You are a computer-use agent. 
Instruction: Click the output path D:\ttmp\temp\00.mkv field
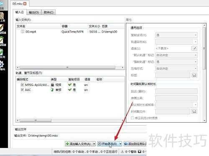(x=43, y=136)
